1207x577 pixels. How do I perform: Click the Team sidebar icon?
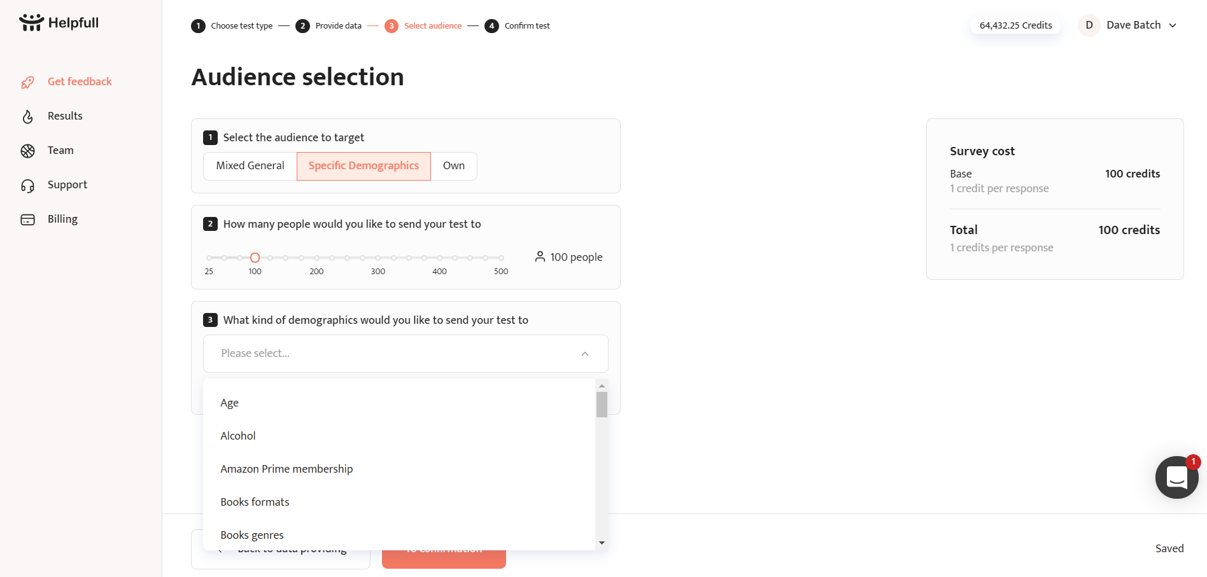(x=27, y=151)
